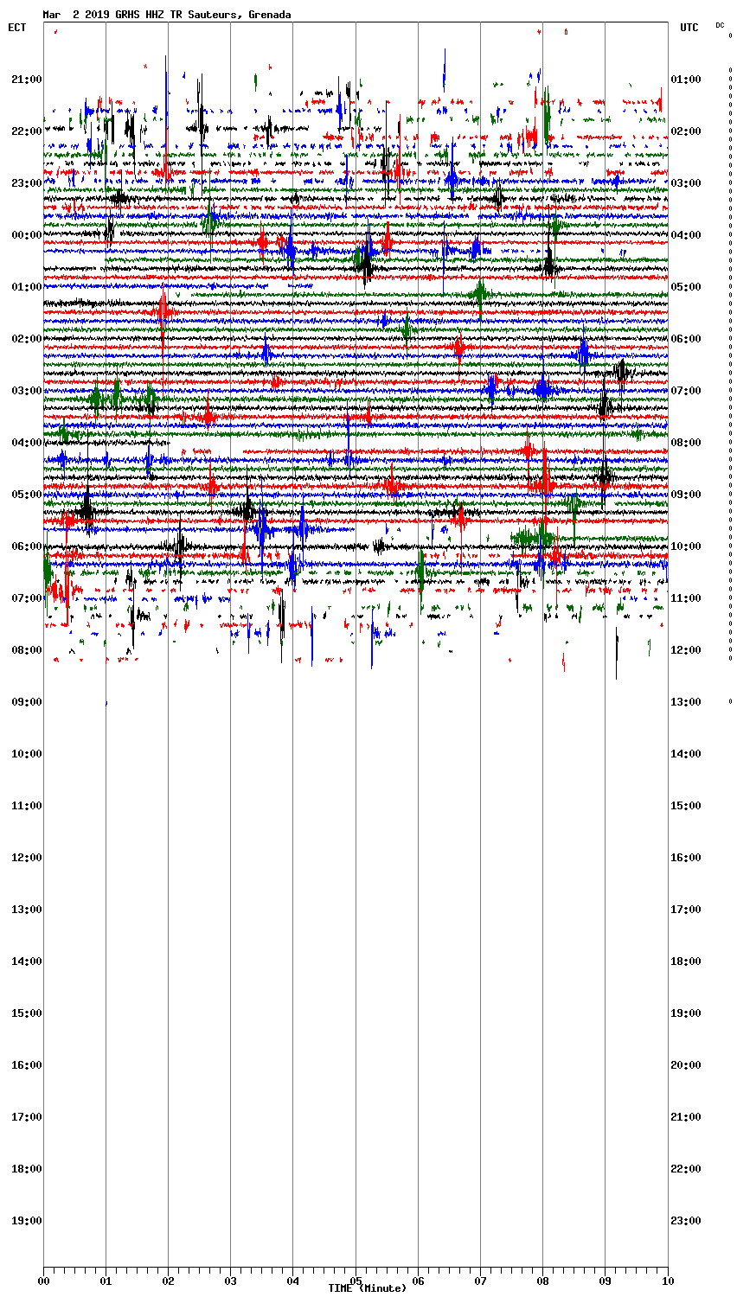Click the 07:00 UTC time label
This screenshot has height=1297, width=737.
tap(686, 391)
